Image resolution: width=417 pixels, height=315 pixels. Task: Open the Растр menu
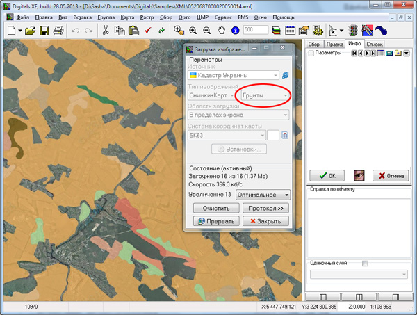tap(147, 16)
